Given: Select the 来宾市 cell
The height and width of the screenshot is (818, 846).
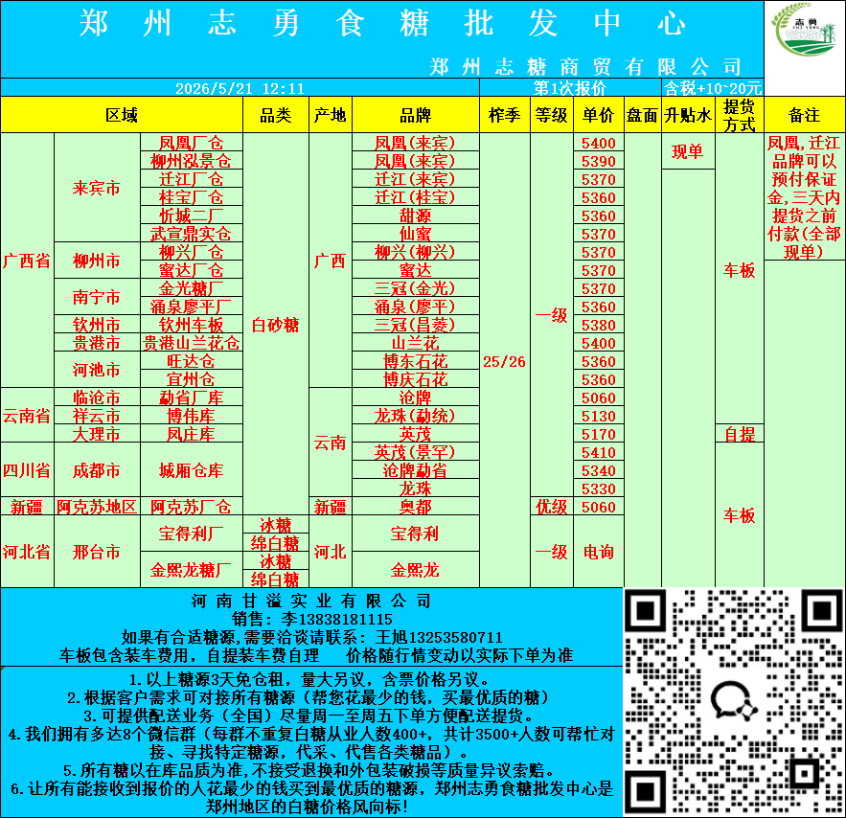Looking at the screenshot, I should click(97, 188).
